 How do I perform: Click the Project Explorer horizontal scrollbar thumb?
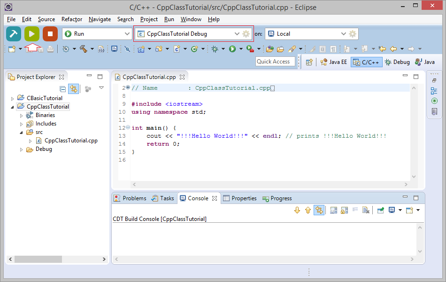click(x=38, y=259)
